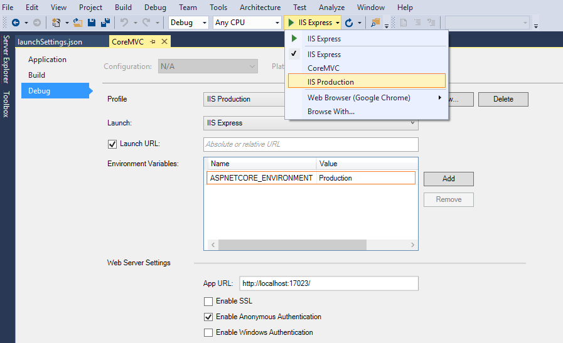
Task: Open the Undo history dropdown arrow
Action: pos(136,23)
